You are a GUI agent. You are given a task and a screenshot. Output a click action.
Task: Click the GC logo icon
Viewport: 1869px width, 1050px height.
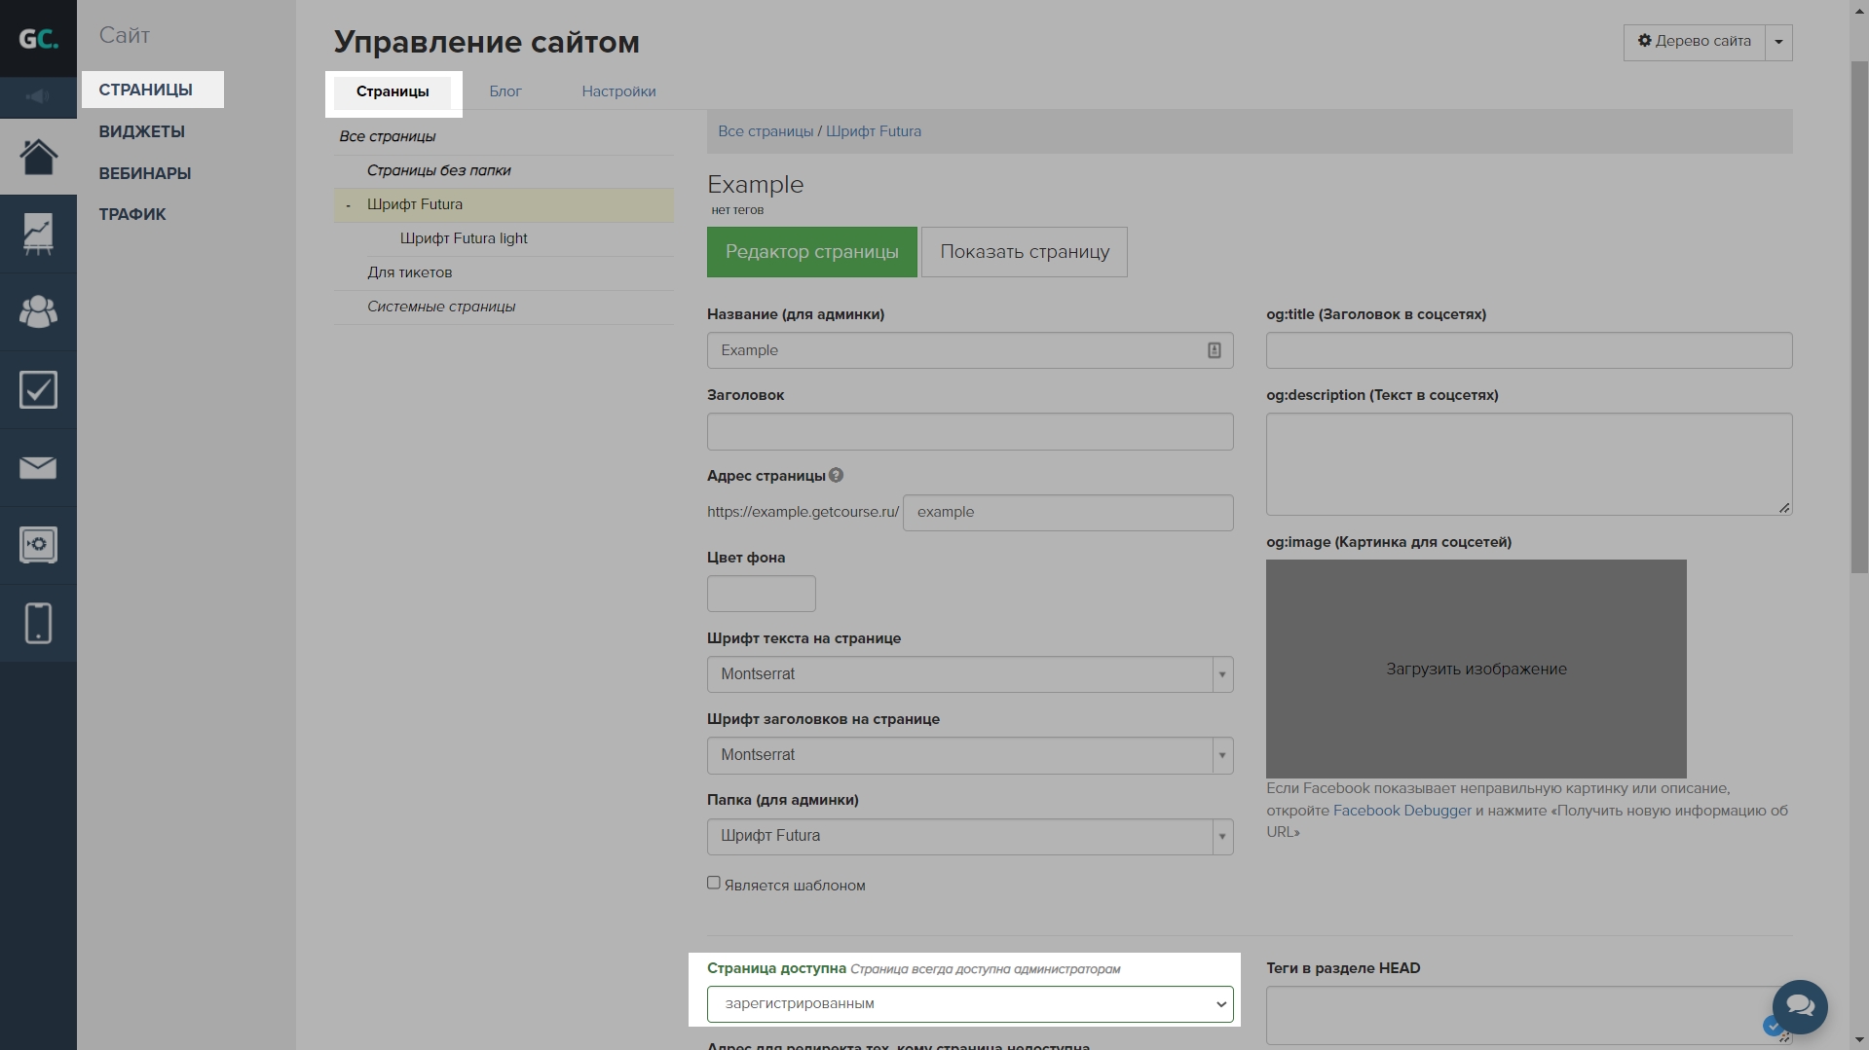[x=38, y=39]
